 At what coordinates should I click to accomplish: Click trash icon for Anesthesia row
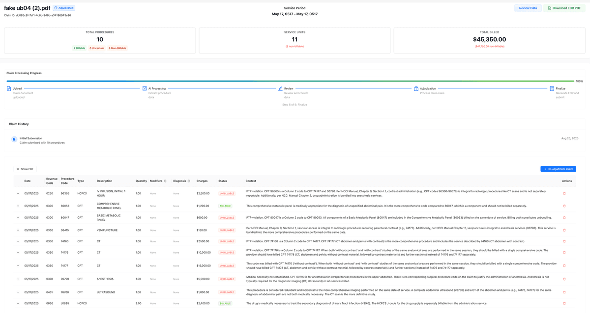[564, 279]
